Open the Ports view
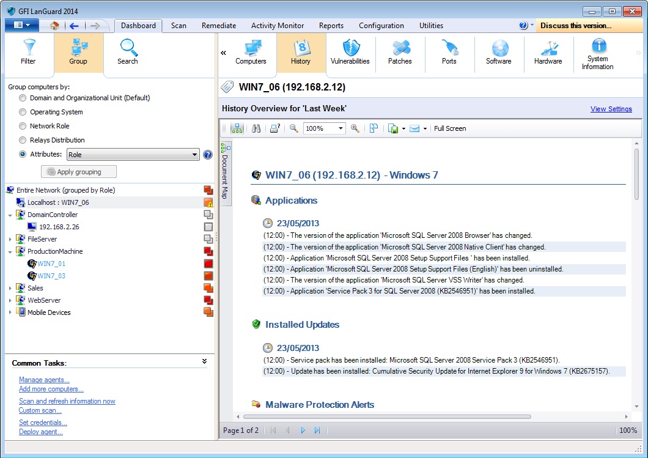648x458 pixels. (449, 53)
